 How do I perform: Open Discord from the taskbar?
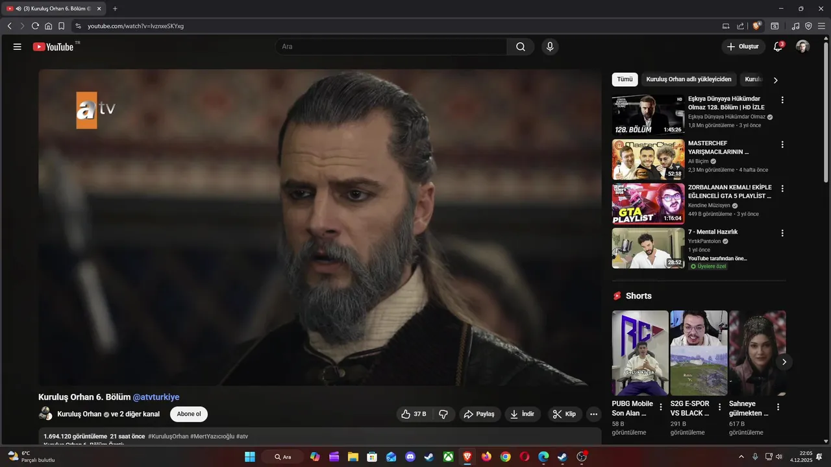tap(410, 457)
